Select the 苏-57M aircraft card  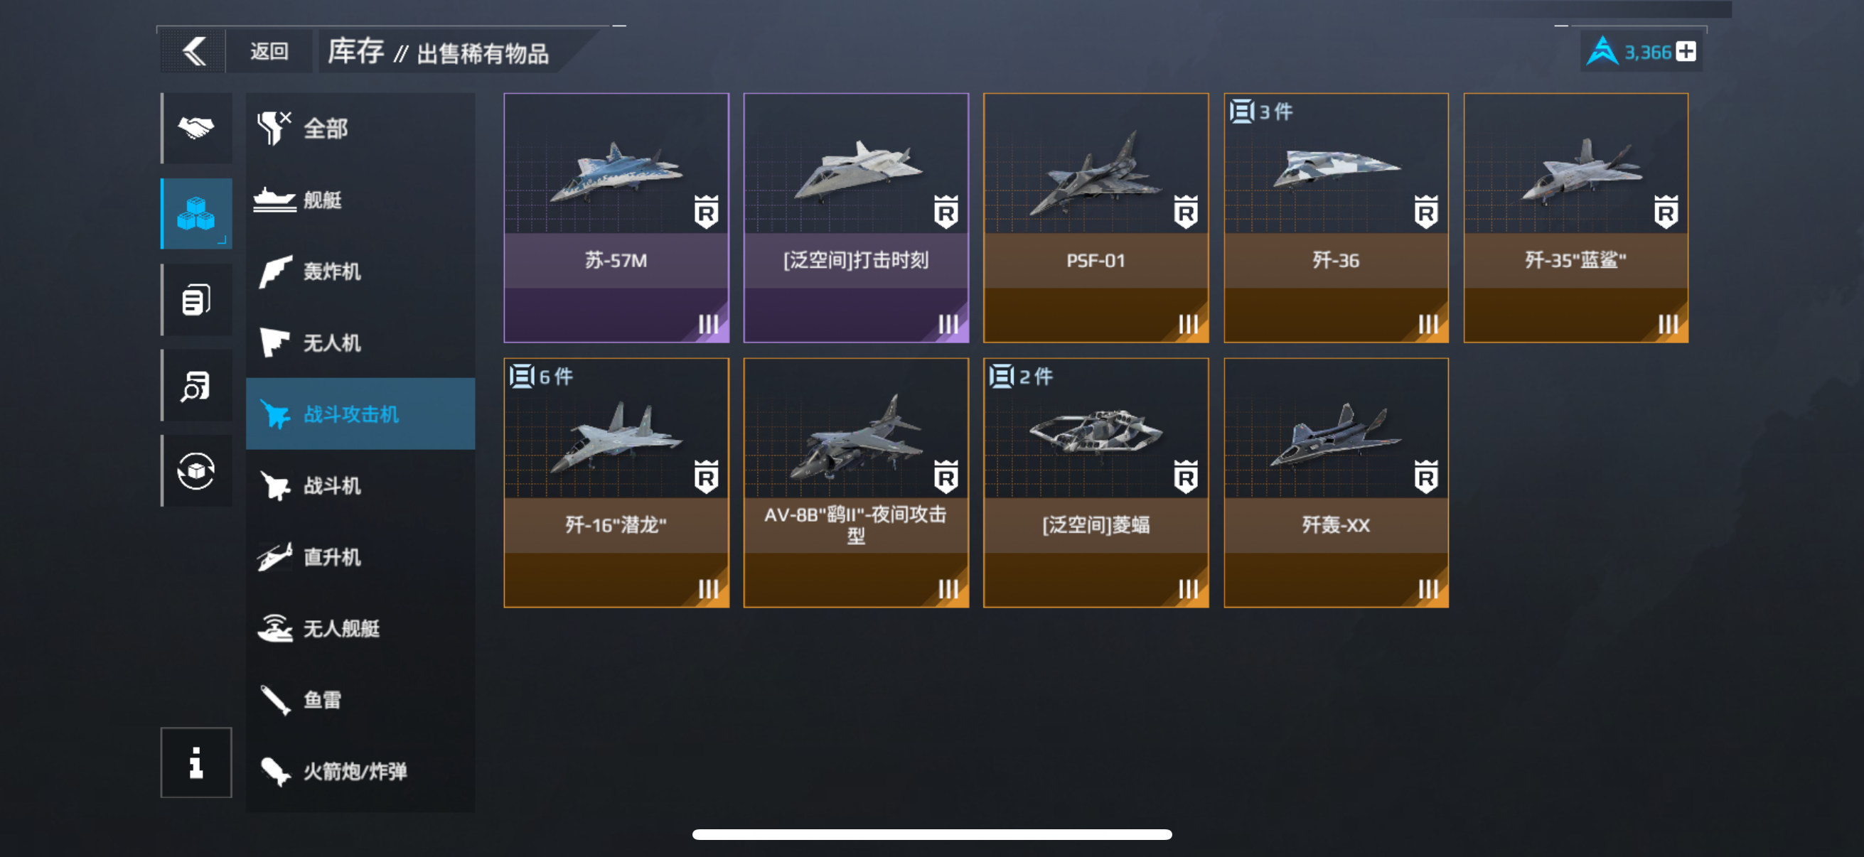616,217
